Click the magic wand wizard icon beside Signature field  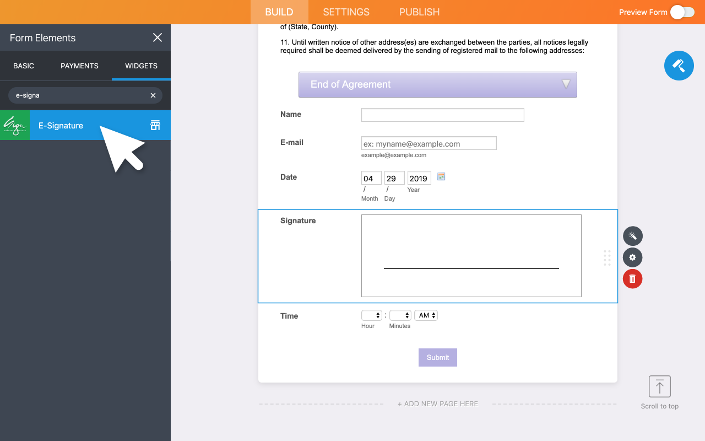coord(632,235)
